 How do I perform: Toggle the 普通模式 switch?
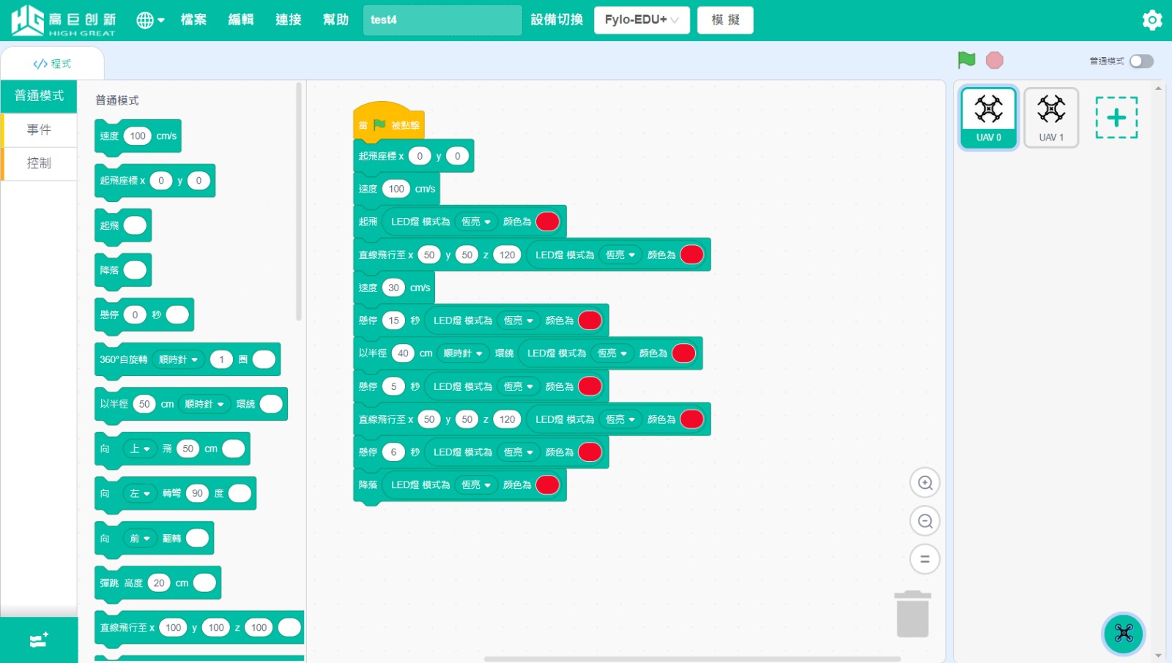pyautogui.click(x=1141, y=61)
